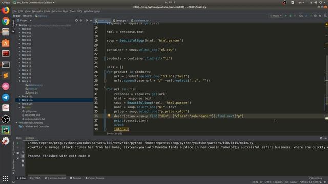This screenshot has width=328, height=184.
Task: Open OBS Studio from the dock
Action: (x=6, y=119)
